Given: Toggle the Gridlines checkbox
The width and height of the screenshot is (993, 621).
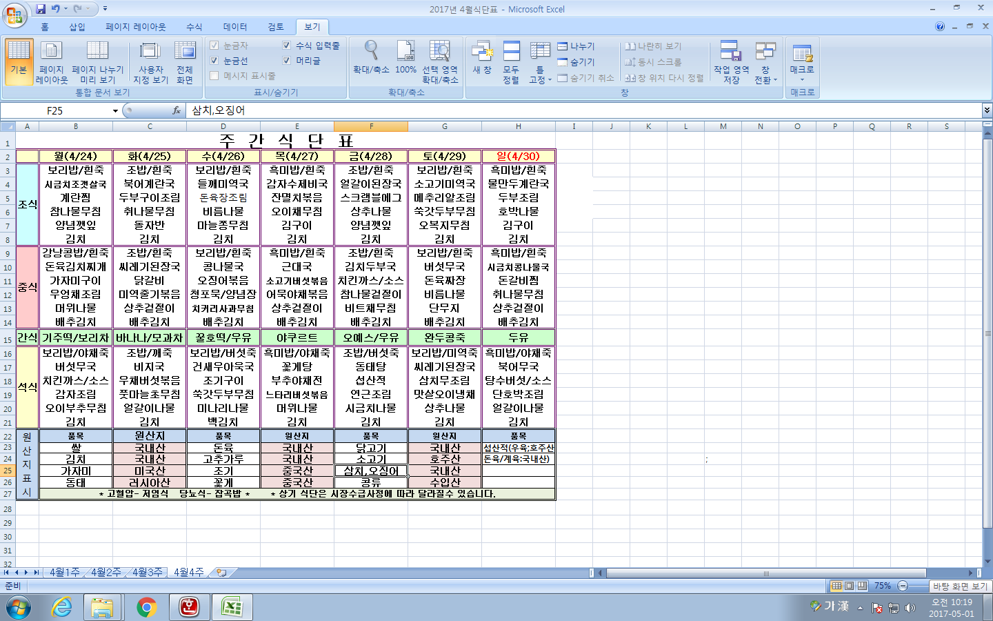Looking at the screenshot, I should (214, 61).
